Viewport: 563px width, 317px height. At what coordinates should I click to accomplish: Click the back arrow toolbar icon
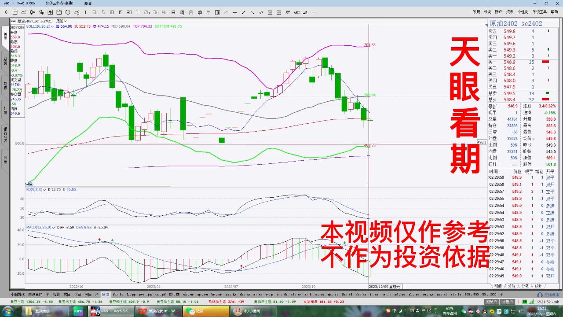6,12
